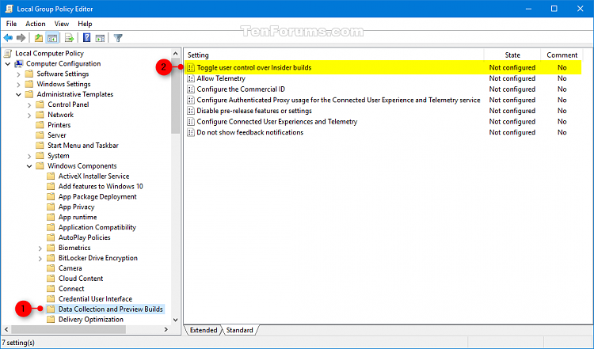The image size is (594, 349).
Task: Click the blue Help toolbar icon
Action: coord(87,38)
